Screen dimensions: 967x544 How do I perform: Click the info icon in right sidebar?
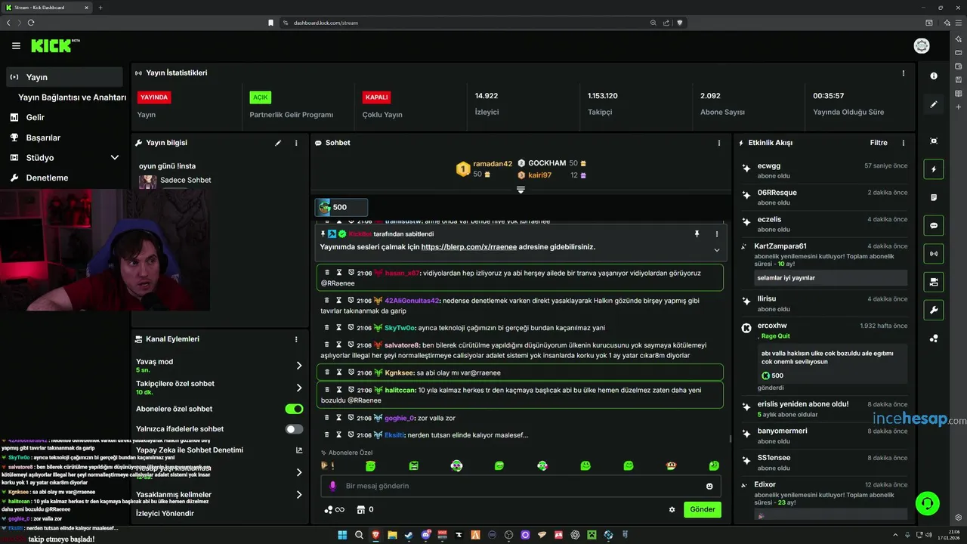point(934,76)
